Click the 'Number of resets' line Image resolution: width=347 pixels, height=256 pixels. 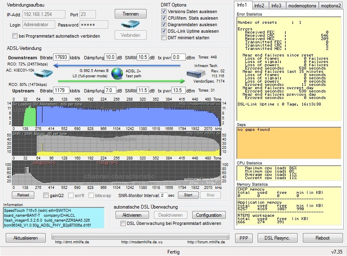[269, 22]
